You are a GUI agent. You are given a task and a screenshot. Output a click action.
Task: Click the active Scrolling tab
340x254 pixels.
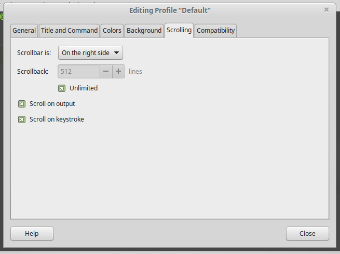point(179,30)
